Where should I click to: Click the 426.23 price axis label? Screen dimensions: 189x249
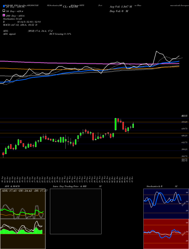(184, 135)
